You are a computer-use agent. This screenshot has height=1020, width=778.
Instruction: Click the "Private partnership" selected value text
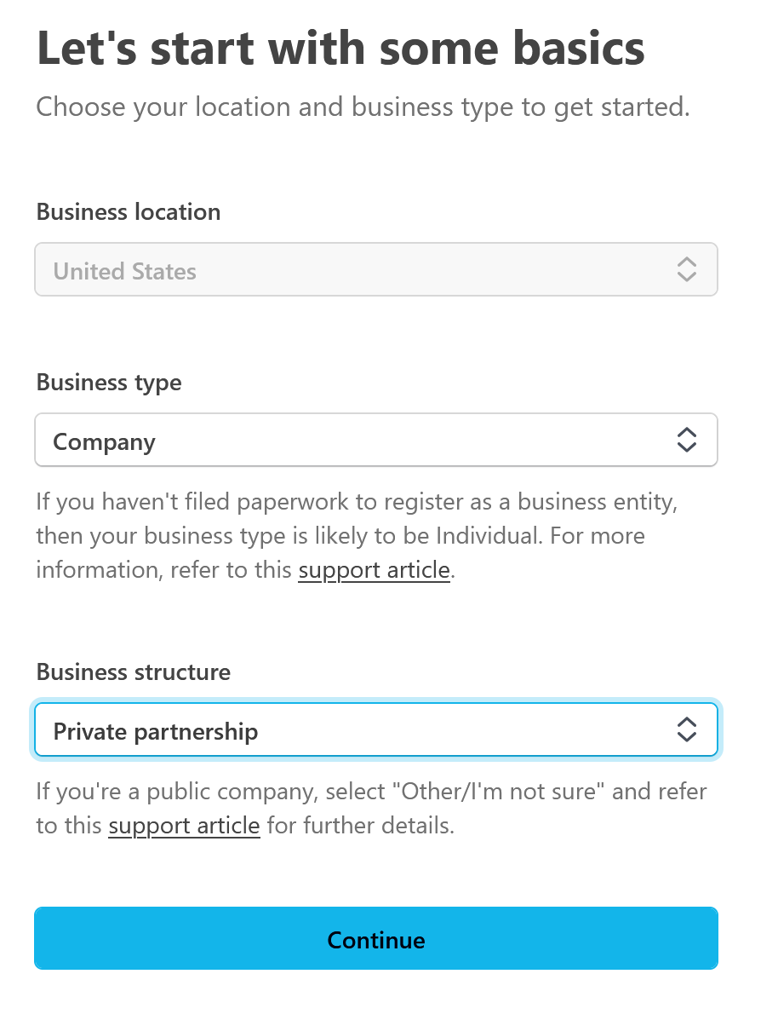[x=156, y=732]
